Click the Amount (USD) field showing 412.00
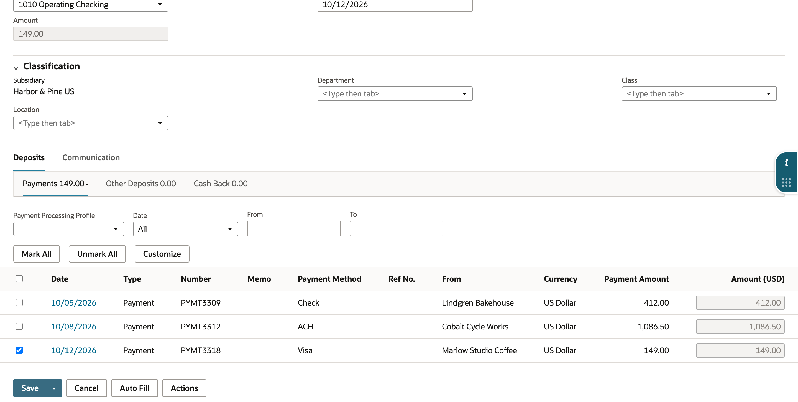The width and height of the screenshot is (798, 402). 740,302
